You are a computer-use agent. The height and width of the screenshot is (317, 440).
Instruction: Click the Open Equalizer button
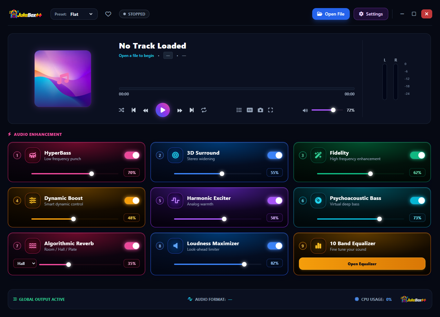point(362,264)
